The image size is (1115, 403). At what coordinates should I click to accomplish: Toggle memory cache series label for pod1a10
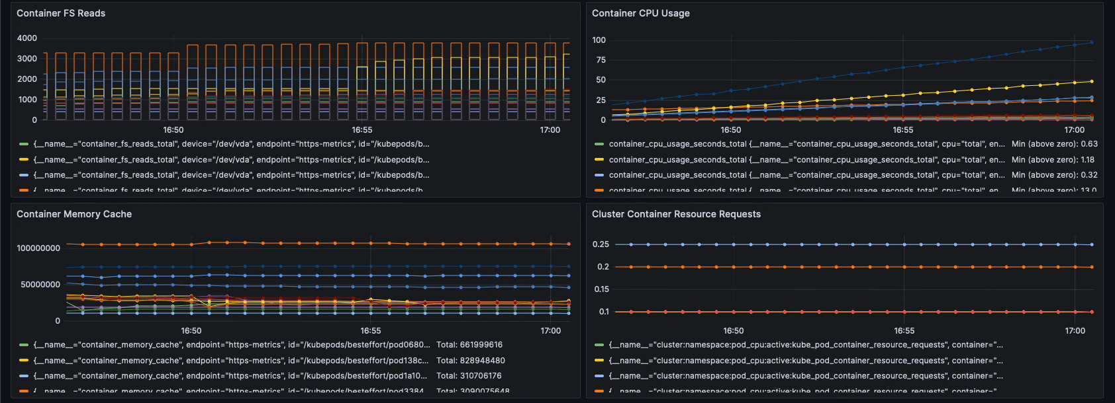230,376
